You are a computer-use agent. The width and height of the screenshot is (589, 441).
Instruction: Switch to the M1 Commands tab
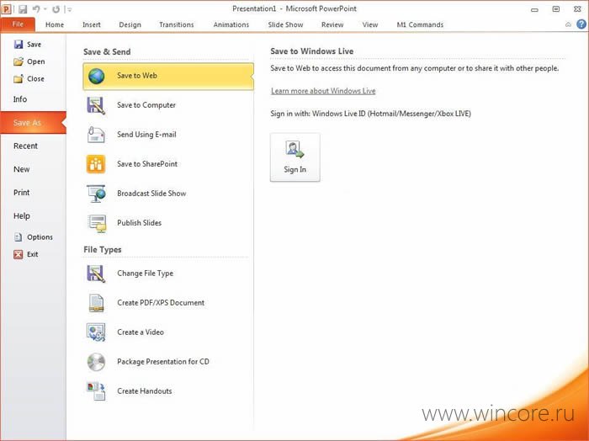coord(420,24)
